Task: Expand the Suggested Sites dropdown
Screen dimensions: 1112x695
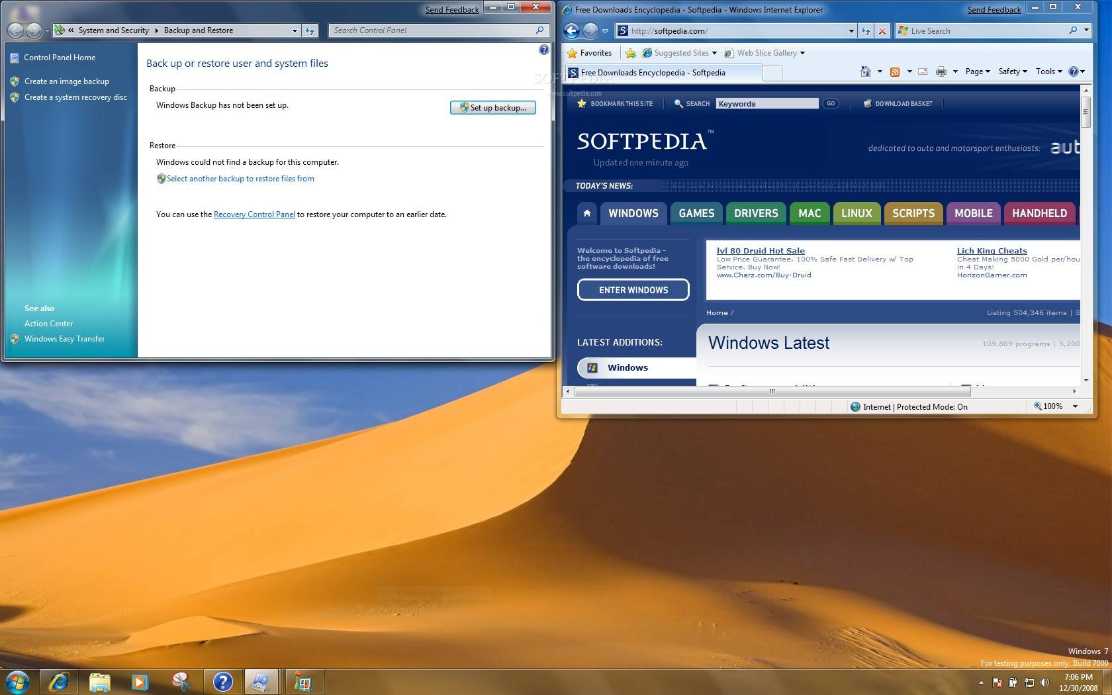Action: tap(714, 53)
